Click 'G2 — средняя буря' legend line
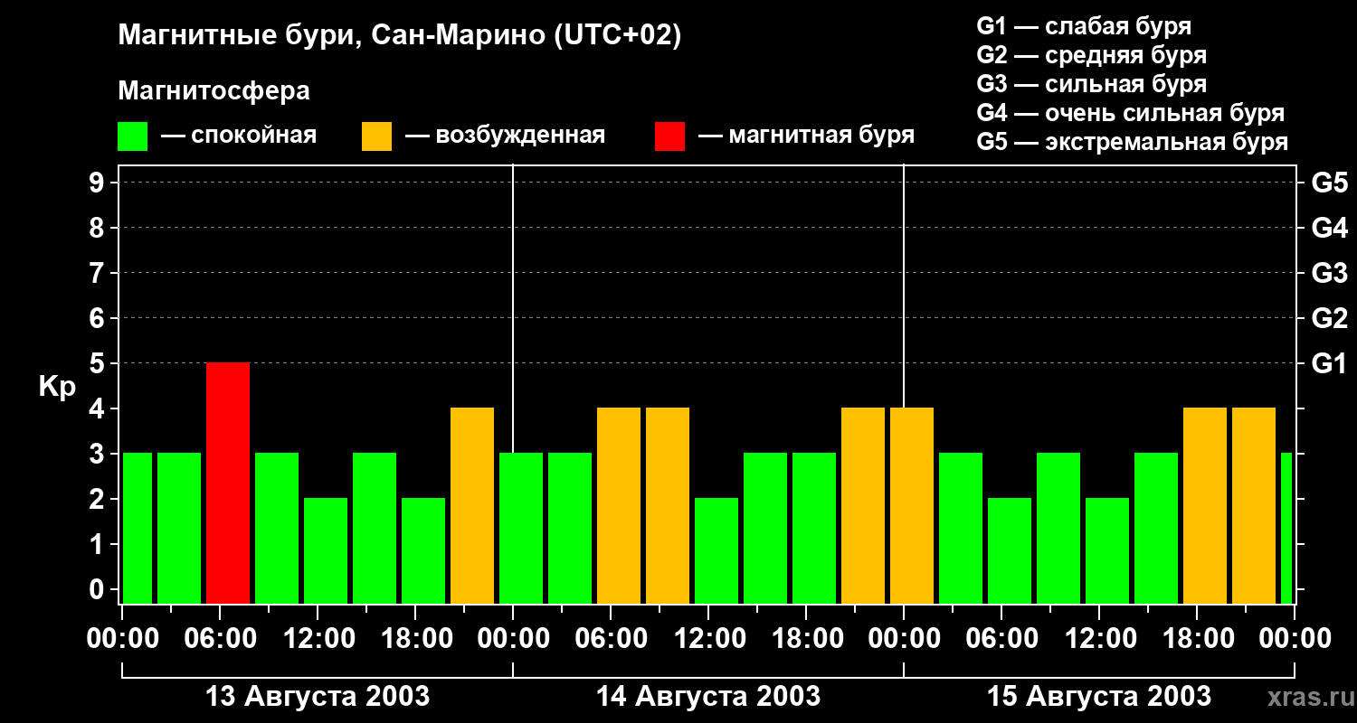Image resolution: width=1357 pixels, height=723 pixels. pos(1092,55)
